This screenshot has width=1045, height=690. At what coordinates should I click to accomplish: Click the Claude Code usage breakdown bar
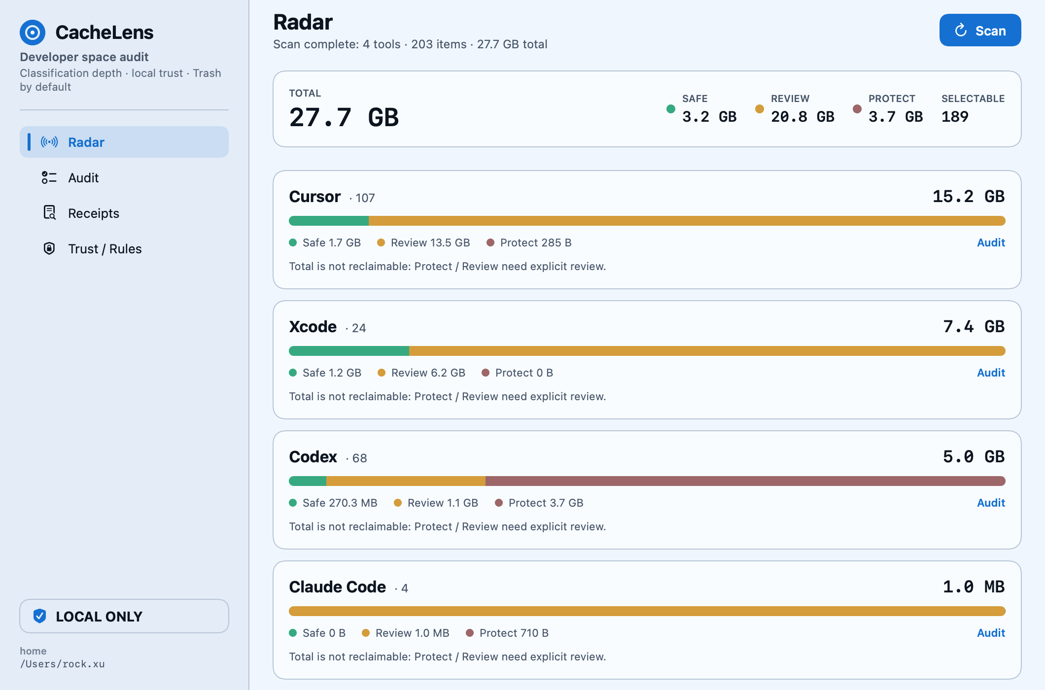tap(647, 611)
